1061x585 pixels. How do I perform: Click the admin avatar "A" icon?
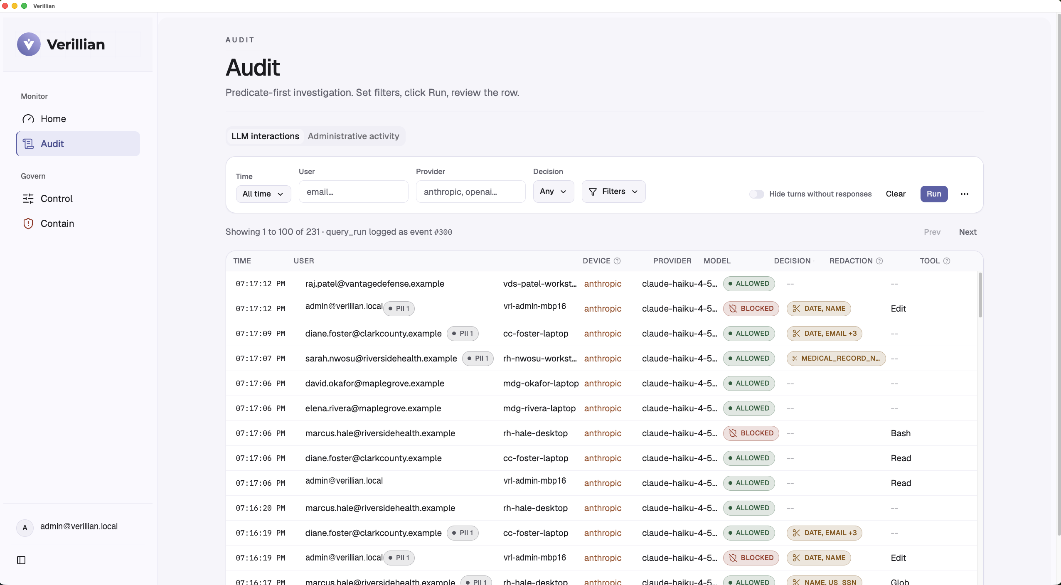pyautogui.click(x=25, y=528)
